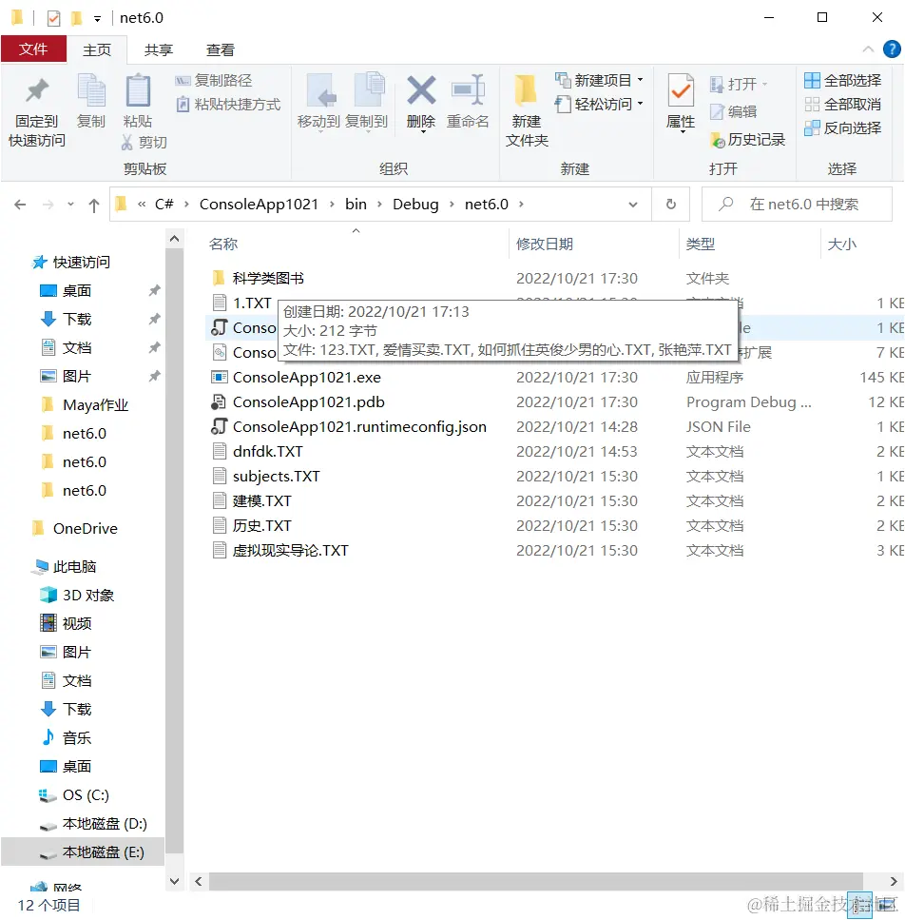This screenshot has width=905, height=920.
Task: Click ConsoleApp1021 in the breadcrumb
Action: (x=259, y=205)
